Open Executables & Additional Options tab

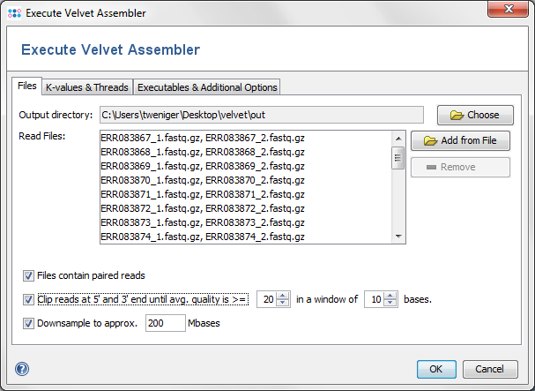(x=207, y=87)
